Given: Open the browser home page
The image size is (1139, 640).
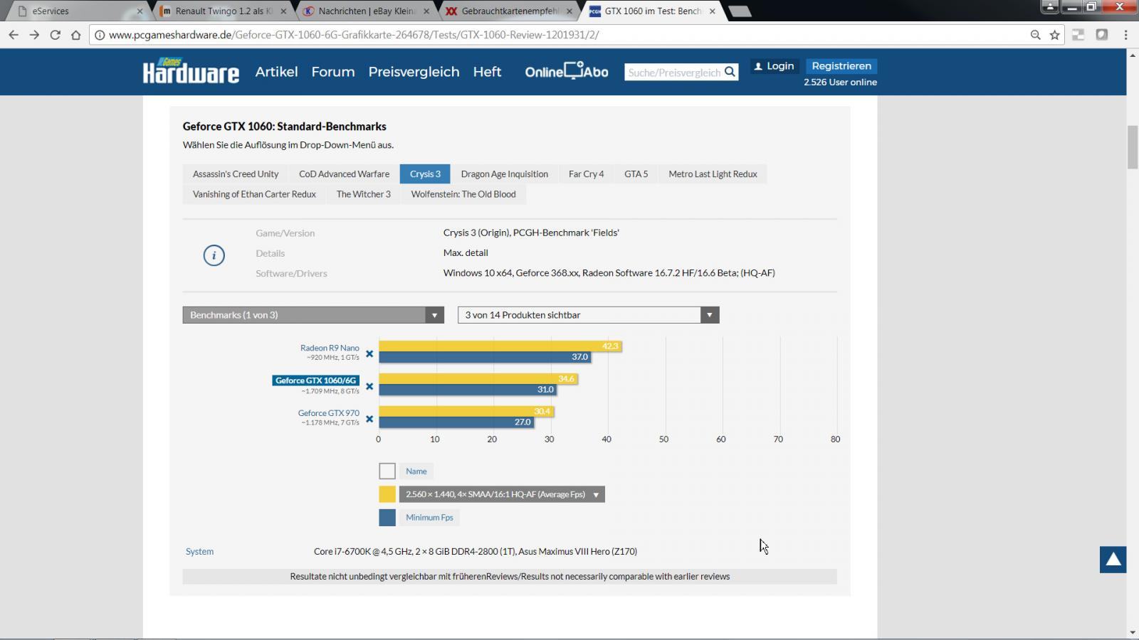Looking at the screenshot, I should (x=75, y=35).
